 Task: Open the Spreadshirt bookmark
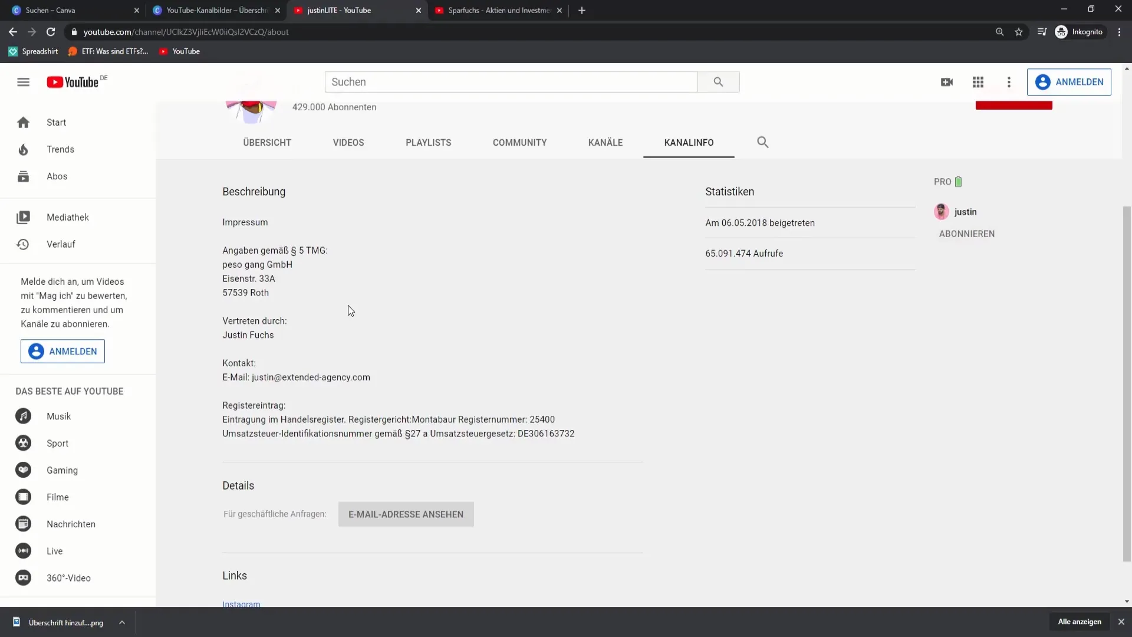[x=34, y=51]
